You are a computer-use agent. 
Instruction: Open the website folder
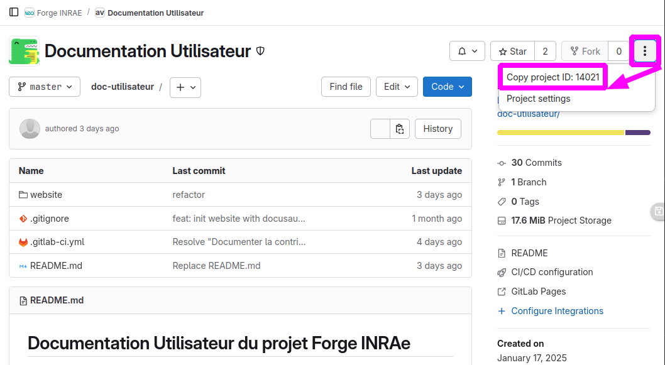[x=46, y=195]
